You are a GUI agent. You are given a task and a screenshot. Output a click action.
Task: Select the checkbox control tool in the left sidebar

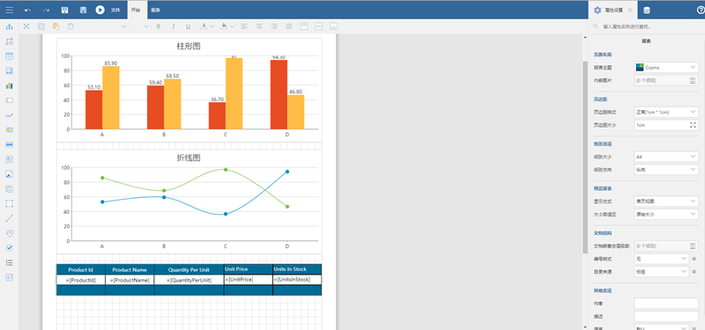[9, 248]
